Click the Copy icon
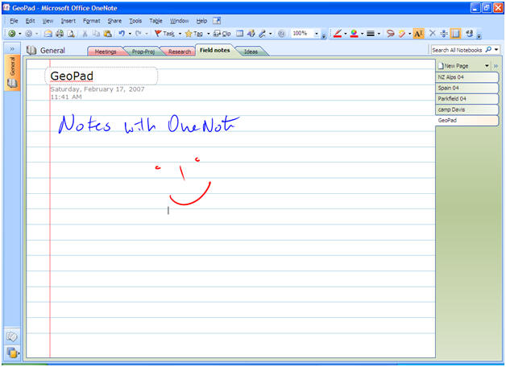Screen dimensions: 506x367 (96, 33)
